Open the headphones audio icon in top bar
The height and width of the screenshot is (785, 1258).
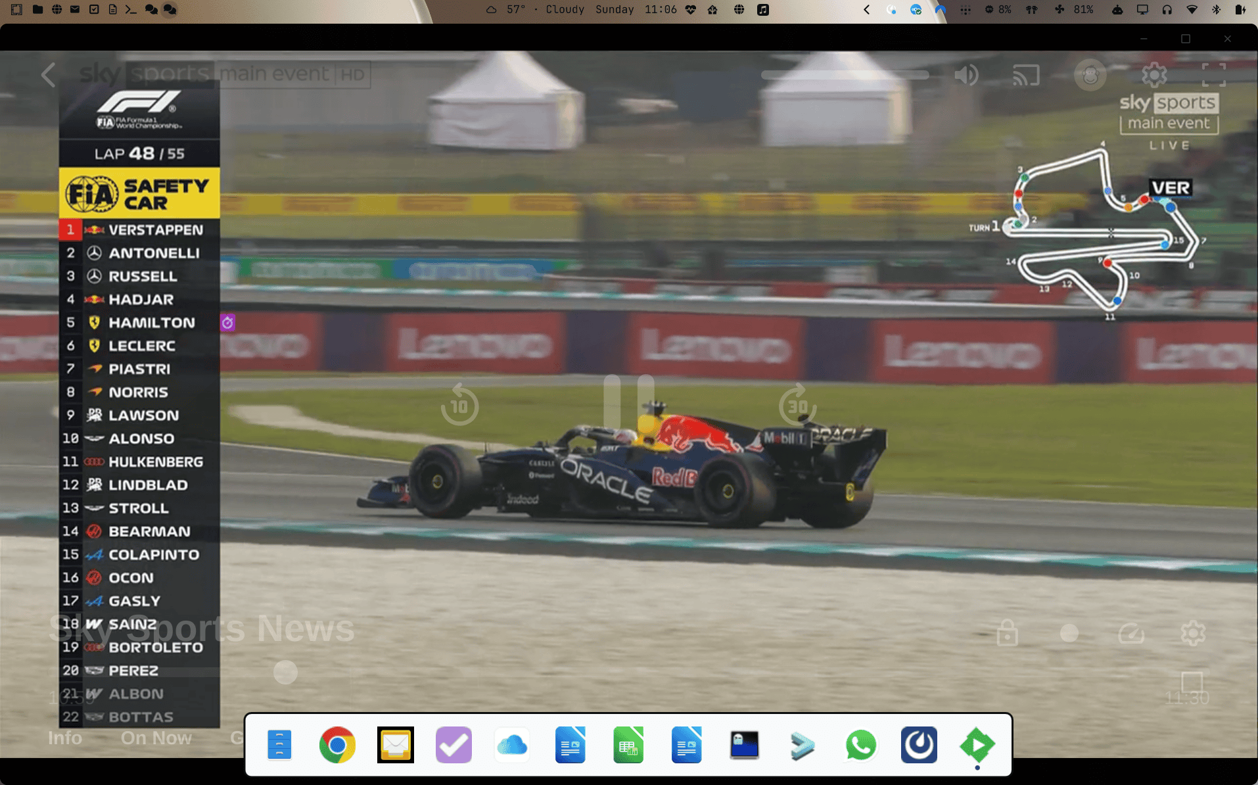[x=1167, y=10]
